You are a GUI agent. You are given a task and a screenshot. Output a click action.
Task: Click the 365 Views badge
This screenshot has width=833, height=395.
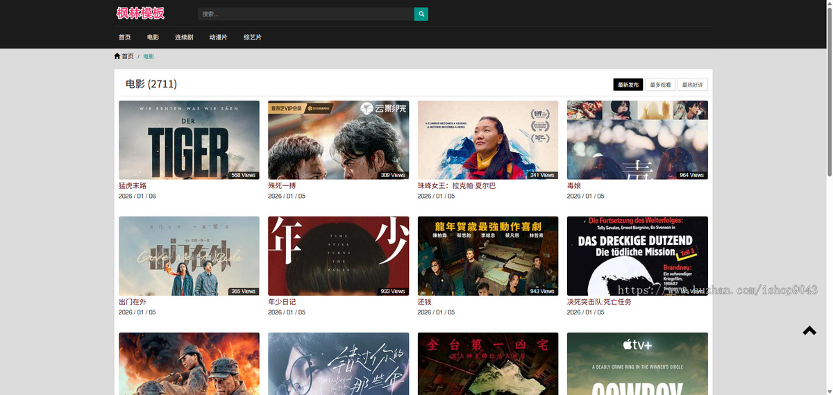click(244, 292)
